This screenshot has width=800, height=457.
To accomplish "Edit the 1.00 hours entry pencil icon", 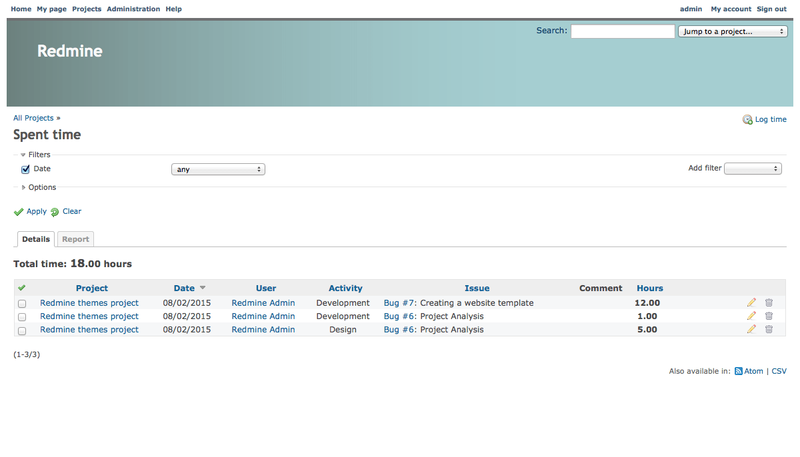I will (x=751, y=316).
